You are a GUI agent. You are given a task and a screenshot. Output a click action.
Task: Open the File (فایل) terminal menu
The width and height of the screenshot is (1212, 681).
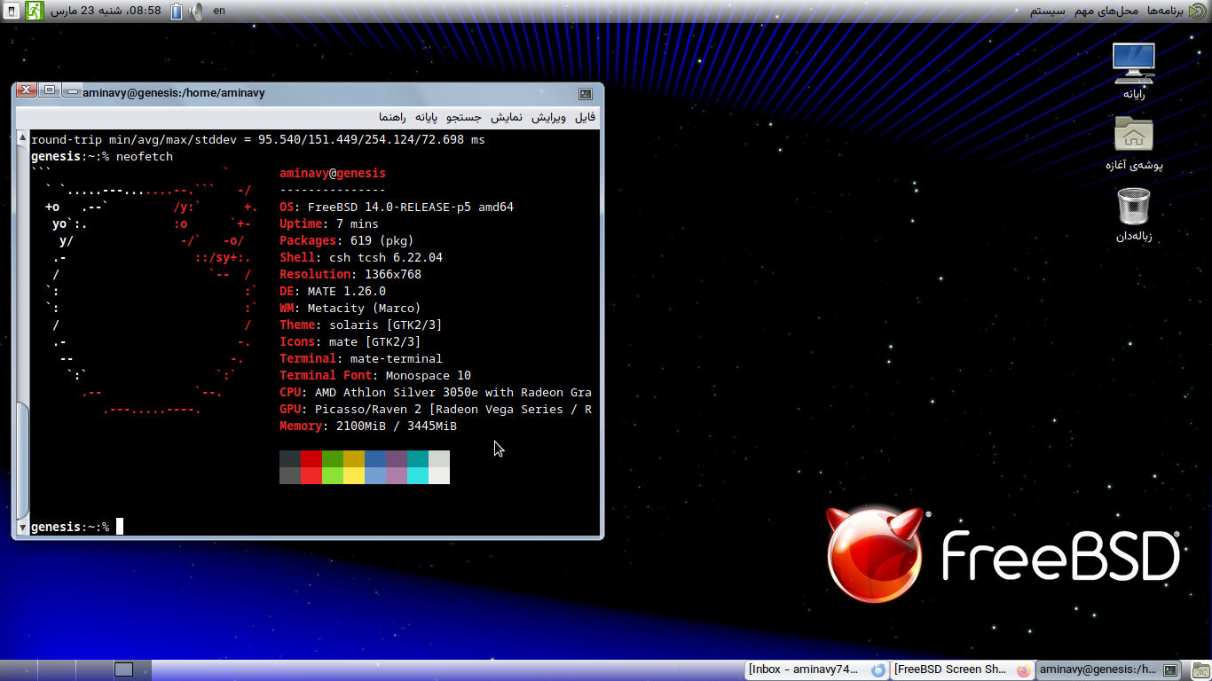coord(586,117)
